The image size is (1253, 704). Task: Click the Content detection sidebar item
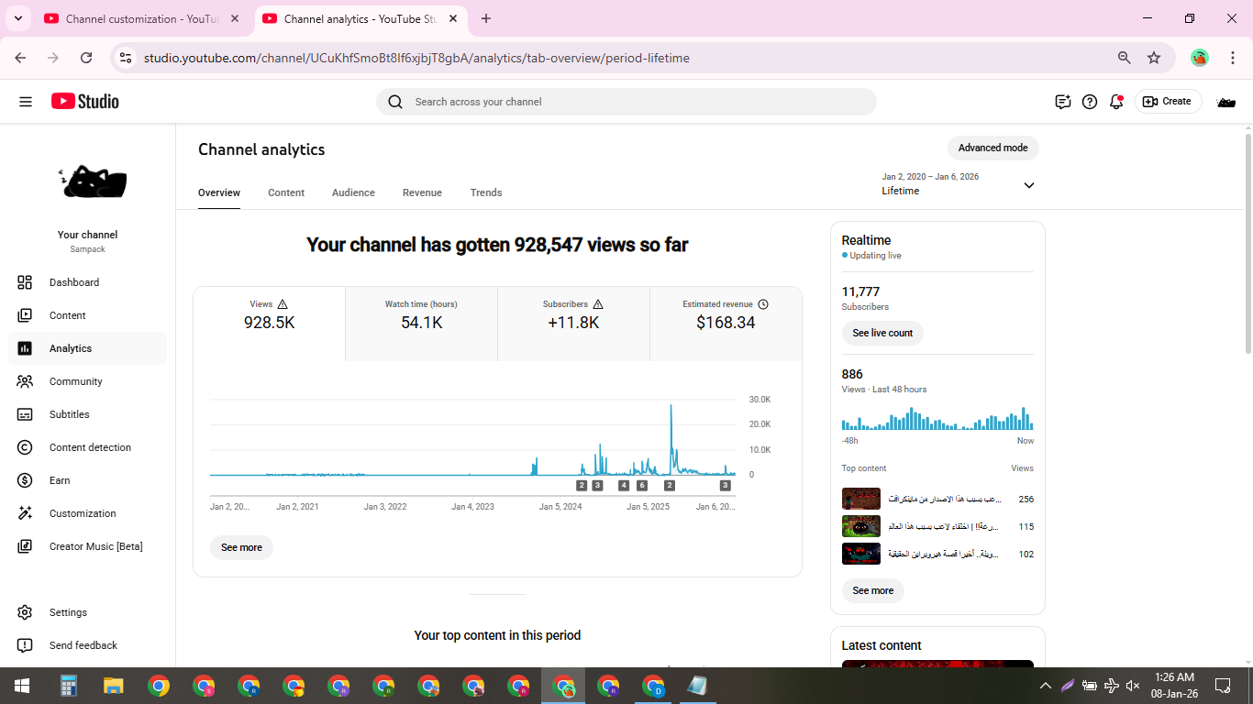click(x=90, y=447)
